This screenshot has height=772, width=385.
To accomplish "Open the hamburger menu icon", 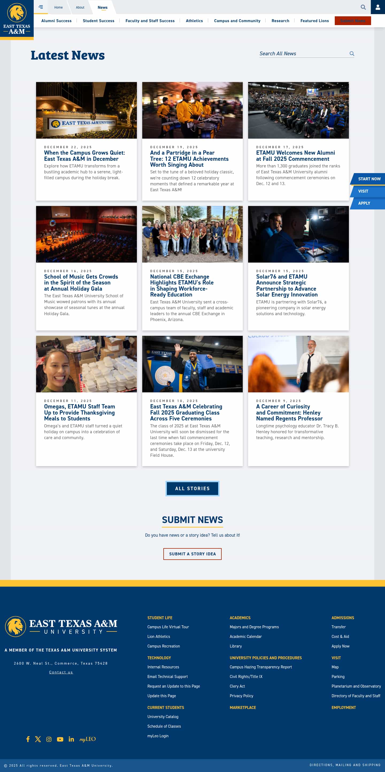I will [41, 7].
